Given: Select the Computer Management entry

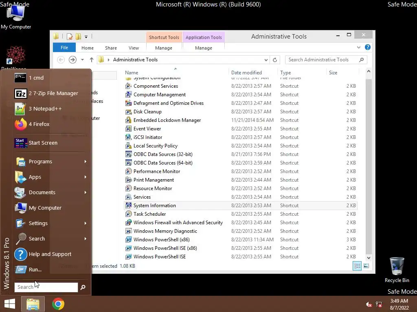Looking at the screenshot, I should (241, 95).
